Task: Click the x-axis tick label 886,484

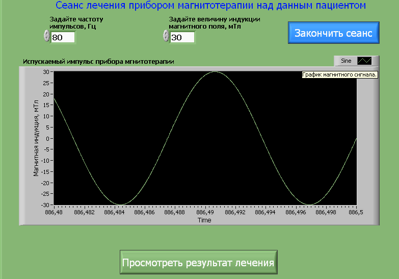Action: click(114, 212)
